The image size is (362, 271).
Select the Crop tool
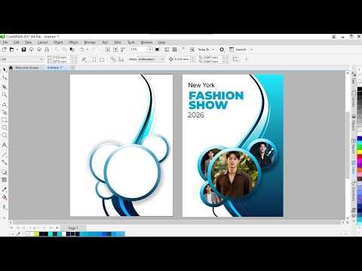5,87
